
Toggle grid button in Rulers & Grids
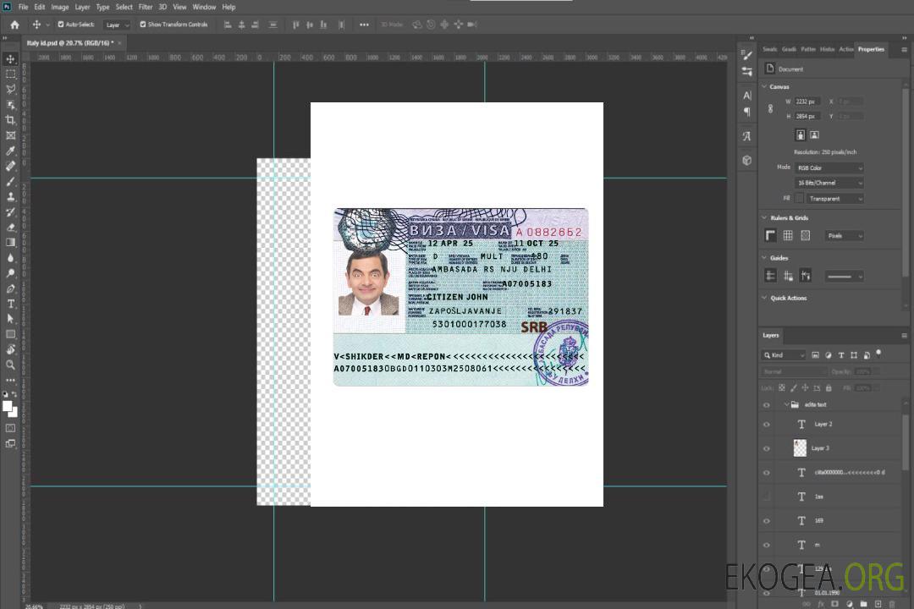pyautogui.click(x=788, y=235)
